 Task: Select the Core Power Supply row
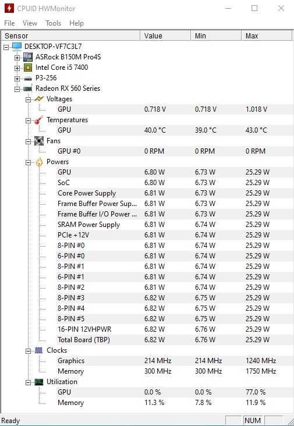[174, 193]
